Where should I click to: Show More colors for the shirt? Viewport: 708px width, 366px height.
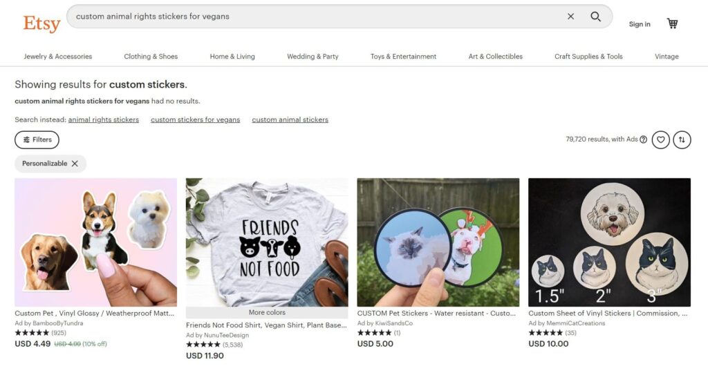point(267,313)
